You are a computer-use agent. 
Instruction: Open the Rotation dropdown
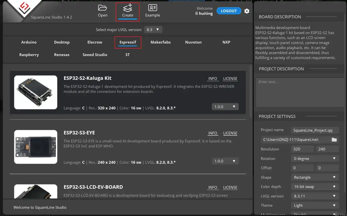[315, 158]
